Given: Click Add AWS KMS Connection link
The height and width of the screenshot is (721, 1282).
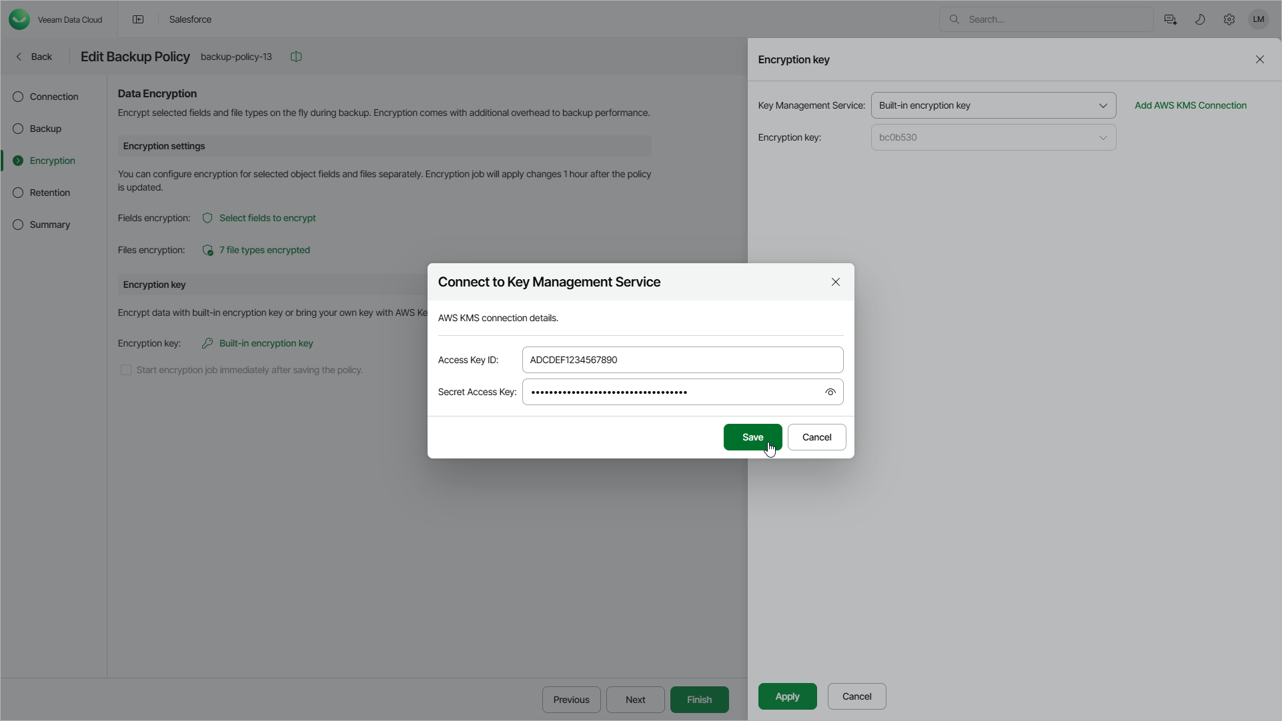Looking at the screenshot, I should click(x=1190, y=105).
